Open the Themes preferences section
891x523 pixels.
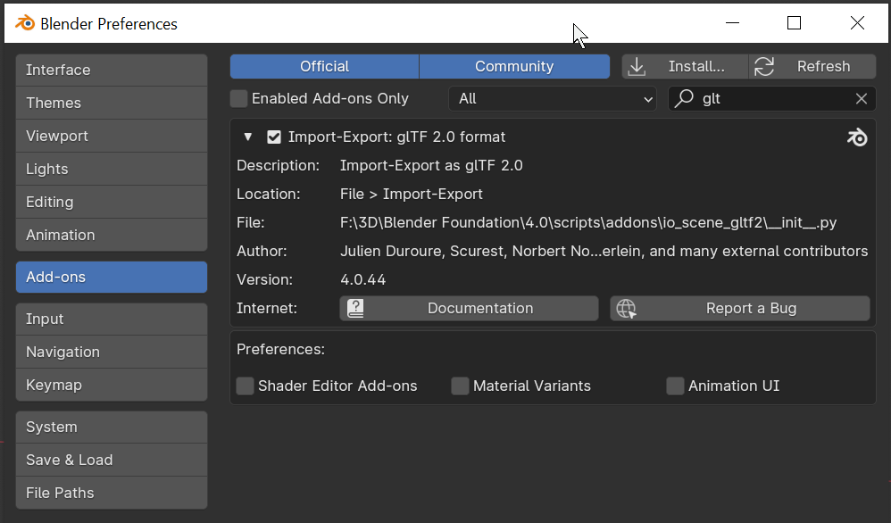112,103
